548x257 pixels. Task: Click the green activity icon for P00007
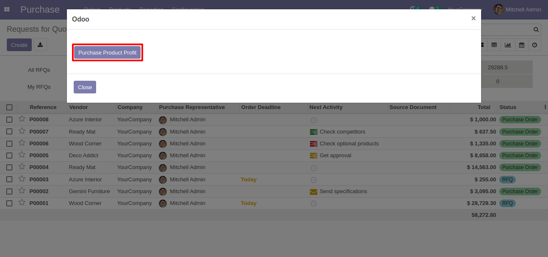313,132
